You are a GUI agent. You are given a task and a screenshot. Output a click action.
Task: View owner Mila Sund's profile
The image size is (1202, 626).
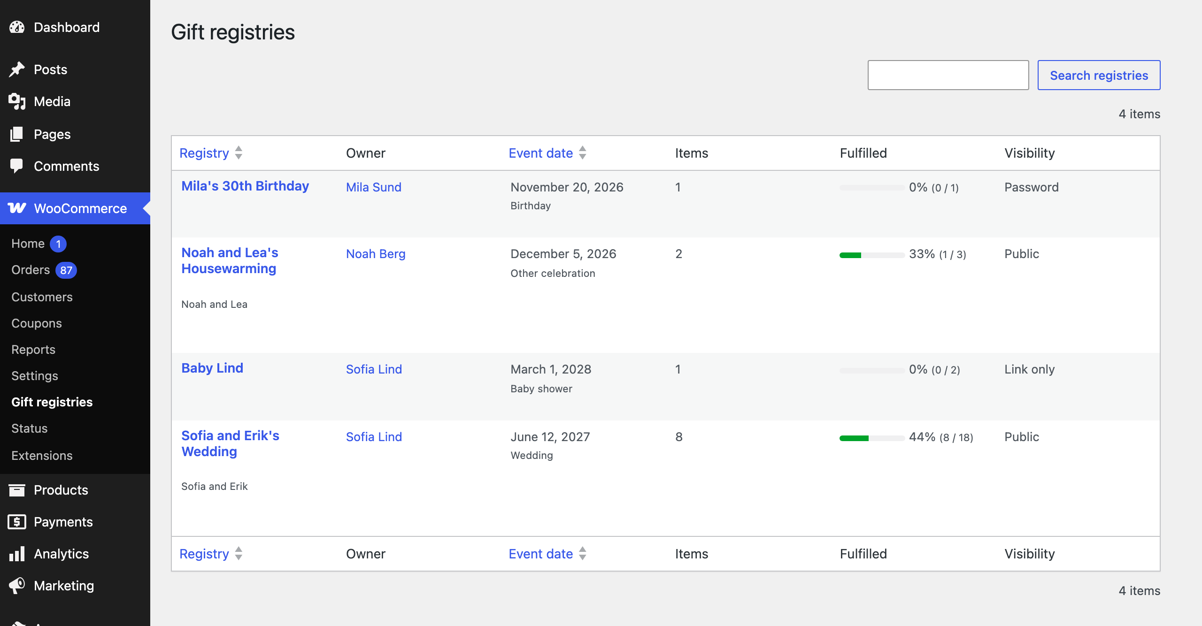click(x=374, y=187)
